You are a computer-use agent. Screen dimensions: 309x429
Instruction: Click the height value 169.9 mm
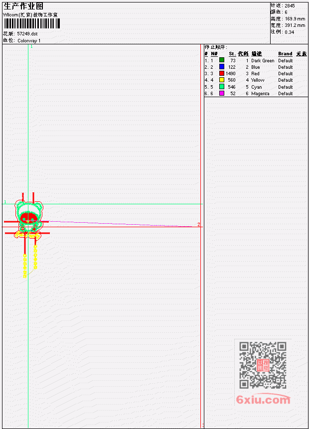[295, 19]
